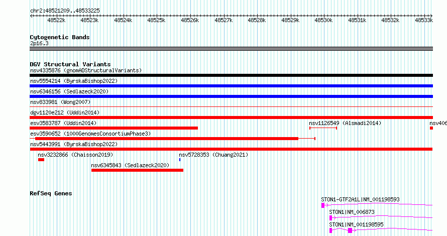Click the 48523k ruler tick label
This screenshot has width=447, height=236.
tap(89, 20)
